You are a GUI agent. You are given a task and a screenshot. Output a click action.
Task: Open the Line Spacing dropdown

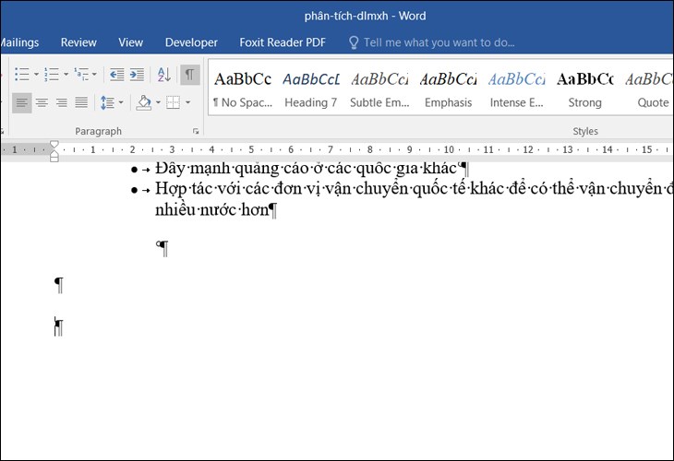pyautogui.click(x=110, y=102)
